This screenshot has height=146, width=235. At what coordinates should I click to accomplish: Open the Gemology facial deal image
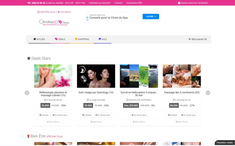point(96,76)
